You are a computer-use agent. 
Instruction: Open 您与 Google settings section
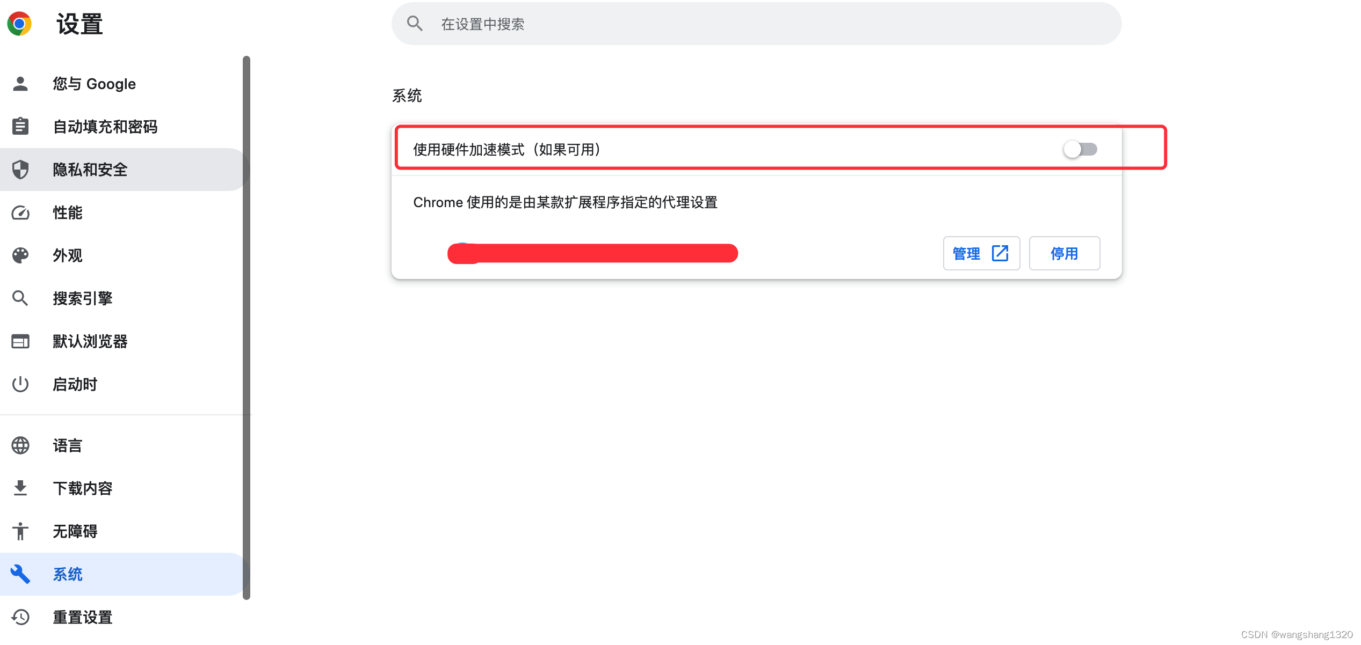click(122, 84)
